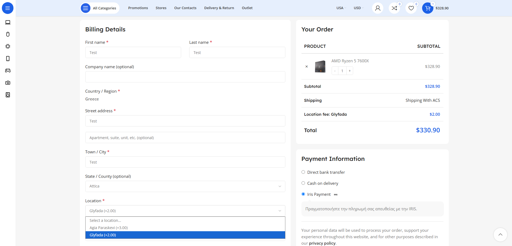This screenshot has height=246, width=512.
Task: Select Iris Payment option
Action: (303, 194)
